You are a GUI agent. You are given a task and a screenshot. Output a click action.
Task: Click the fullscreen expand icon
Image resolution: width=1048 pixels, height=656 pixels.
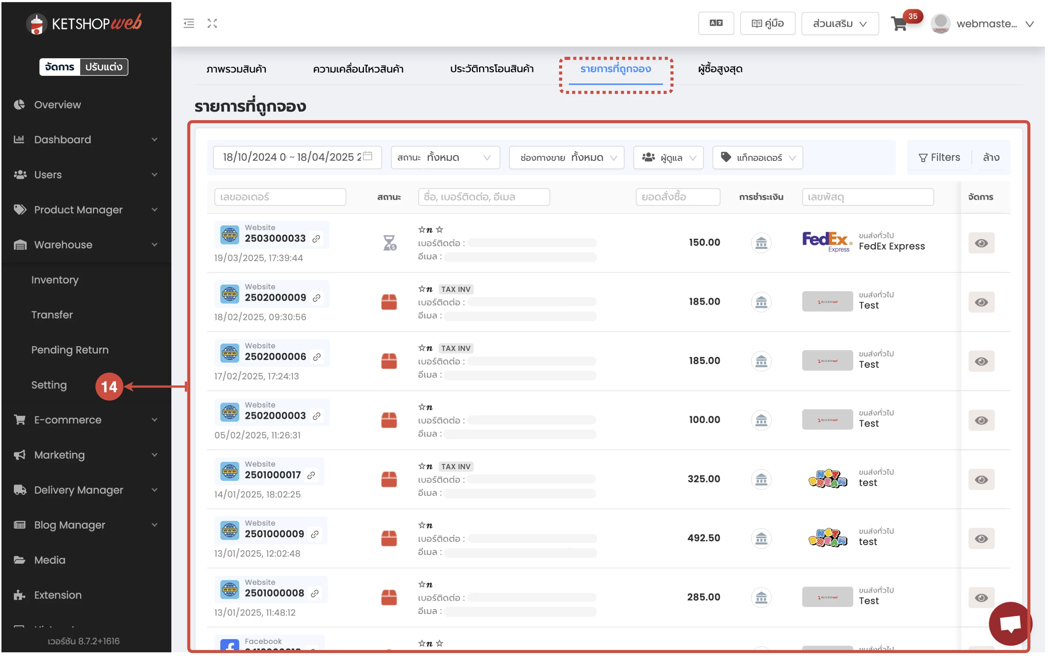pyautogui.click(x=212, y=23)
